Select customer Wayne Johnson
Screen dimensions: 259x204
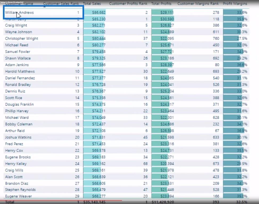point(19,32)
